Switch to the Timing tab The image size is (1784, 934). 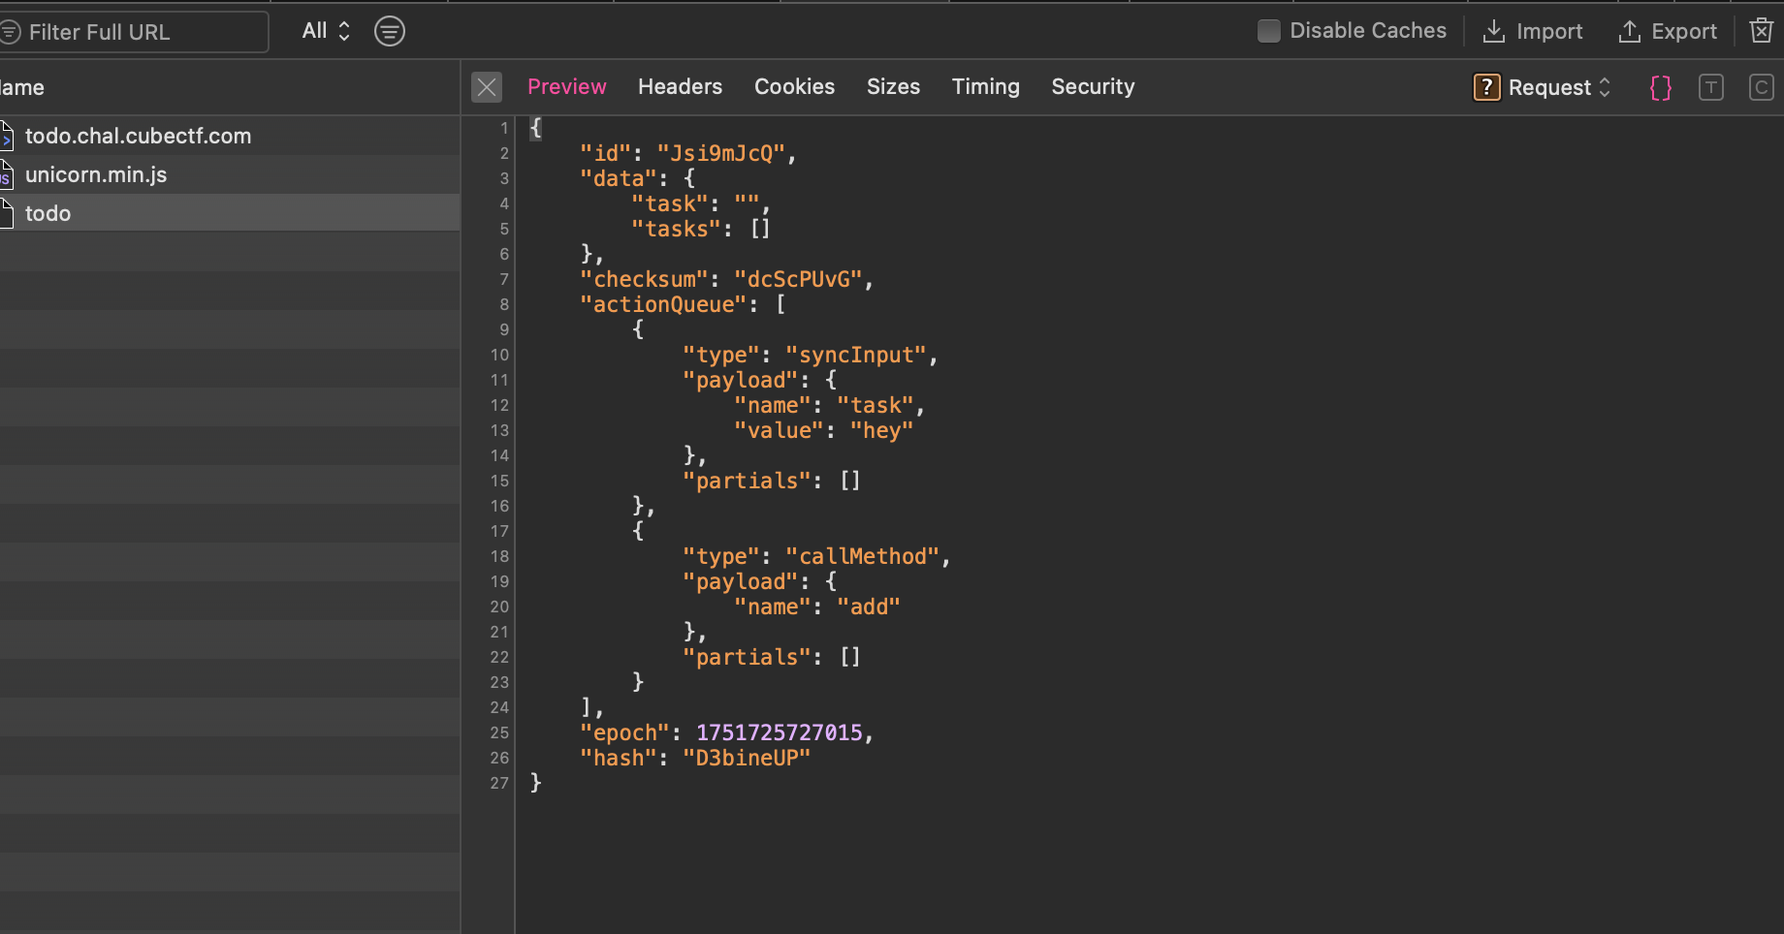(985, 87)
